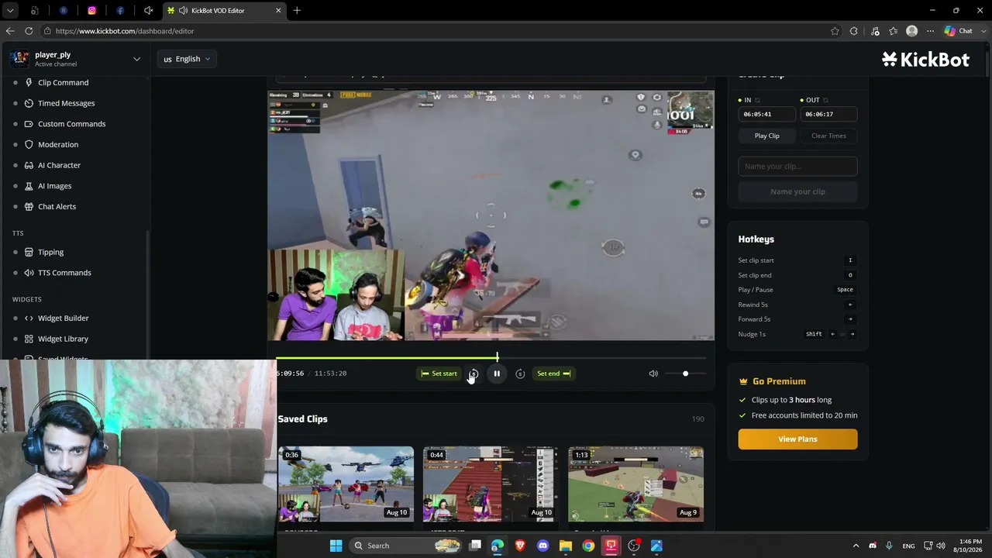
Task: Bookmark this page with the star icon
Action: click(x=835, y=31)
